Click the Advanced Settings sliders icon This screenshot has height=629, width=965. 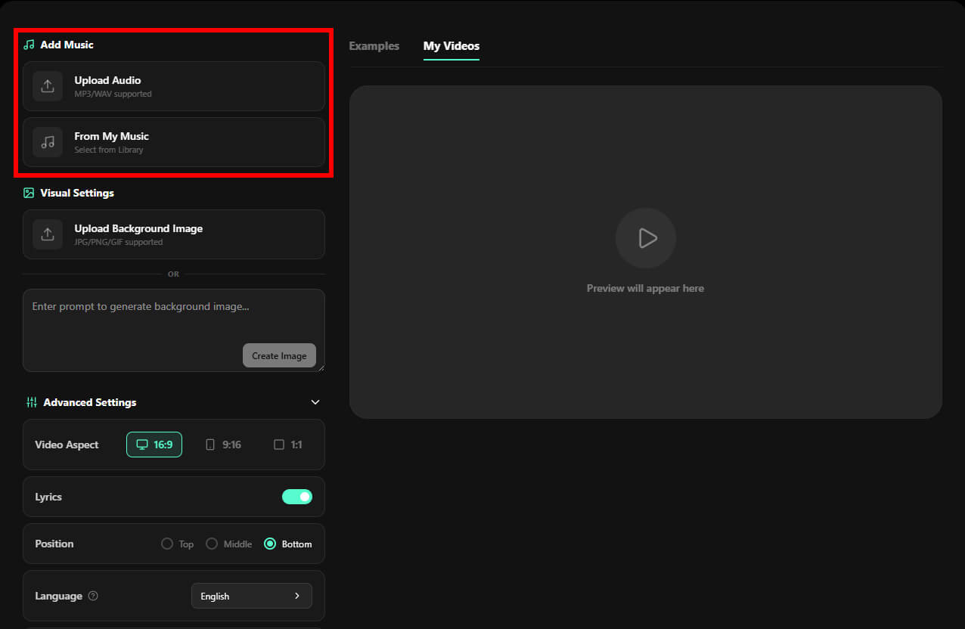(31, 402)
